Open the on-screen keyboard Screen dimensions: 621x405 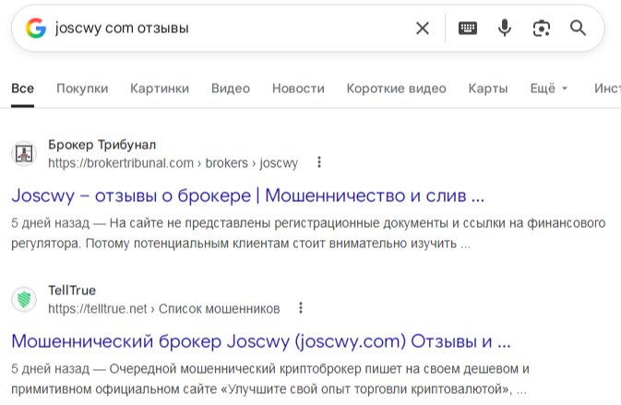[468, 29]
